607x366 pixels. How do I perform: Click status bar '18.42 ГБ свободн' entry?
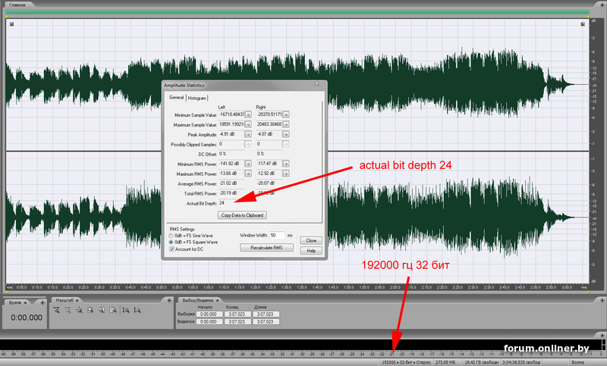point(481,362)
